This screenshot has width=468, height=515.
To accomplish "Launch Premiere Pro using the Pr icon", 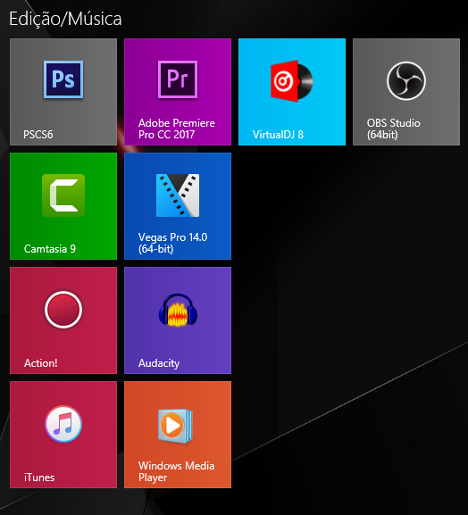I will (178, 79).
